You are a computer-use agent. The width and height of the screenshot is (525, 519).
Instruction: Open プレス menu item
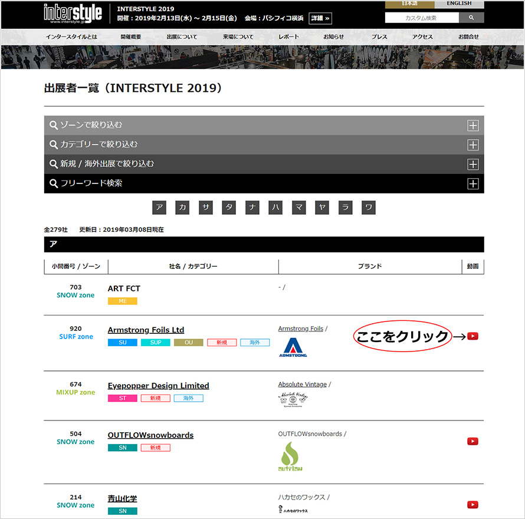point(379,37)
